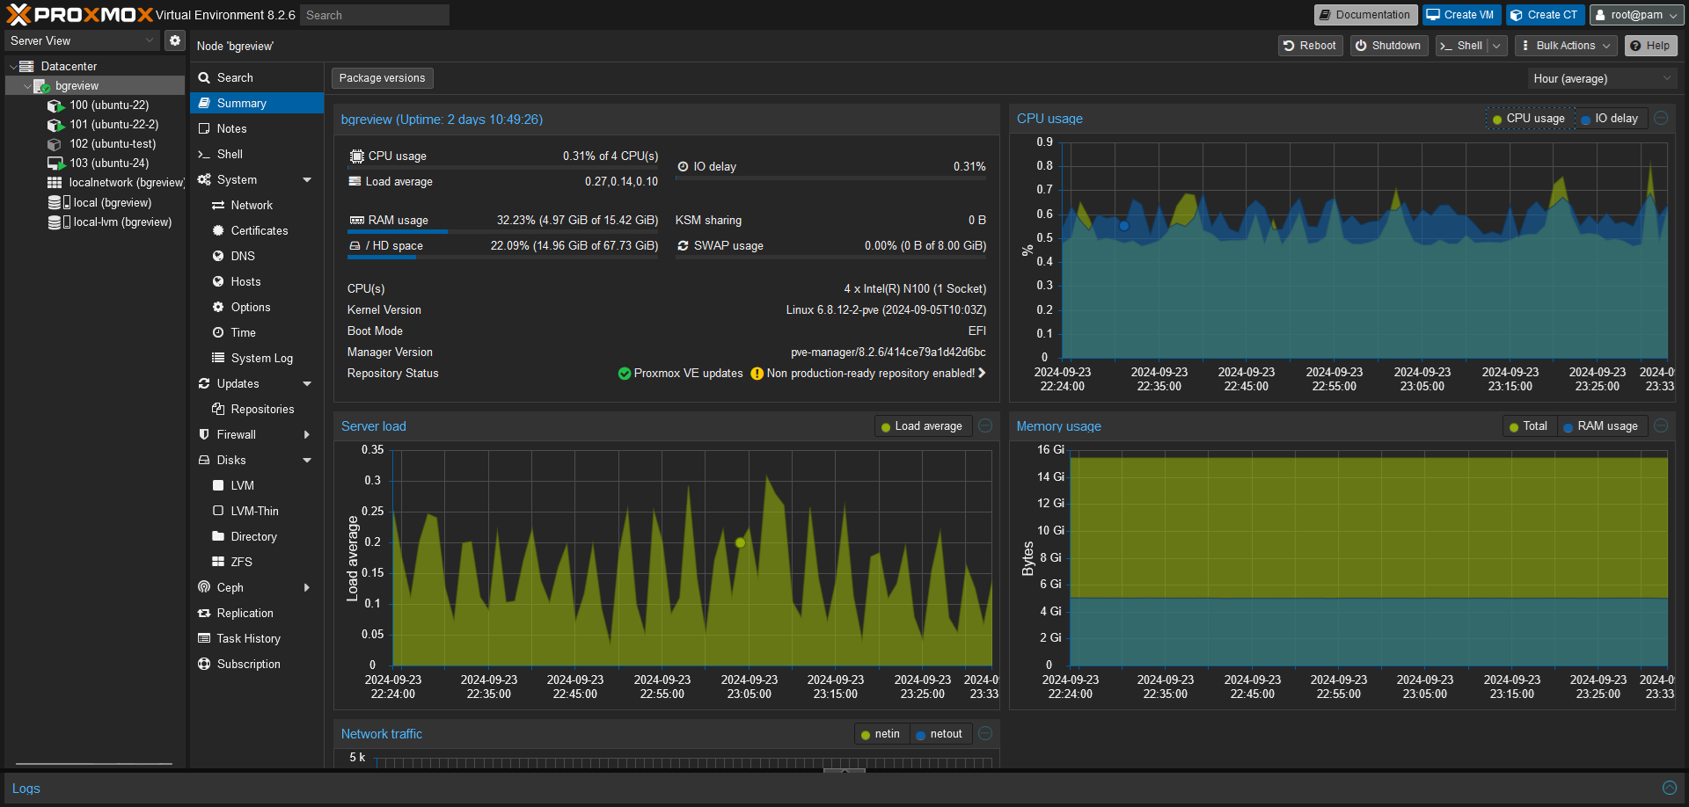Viewport: 1689px width, 807px height.
Task: Toggle CPU usage series in legend
Action: [x=1529, y=119]
